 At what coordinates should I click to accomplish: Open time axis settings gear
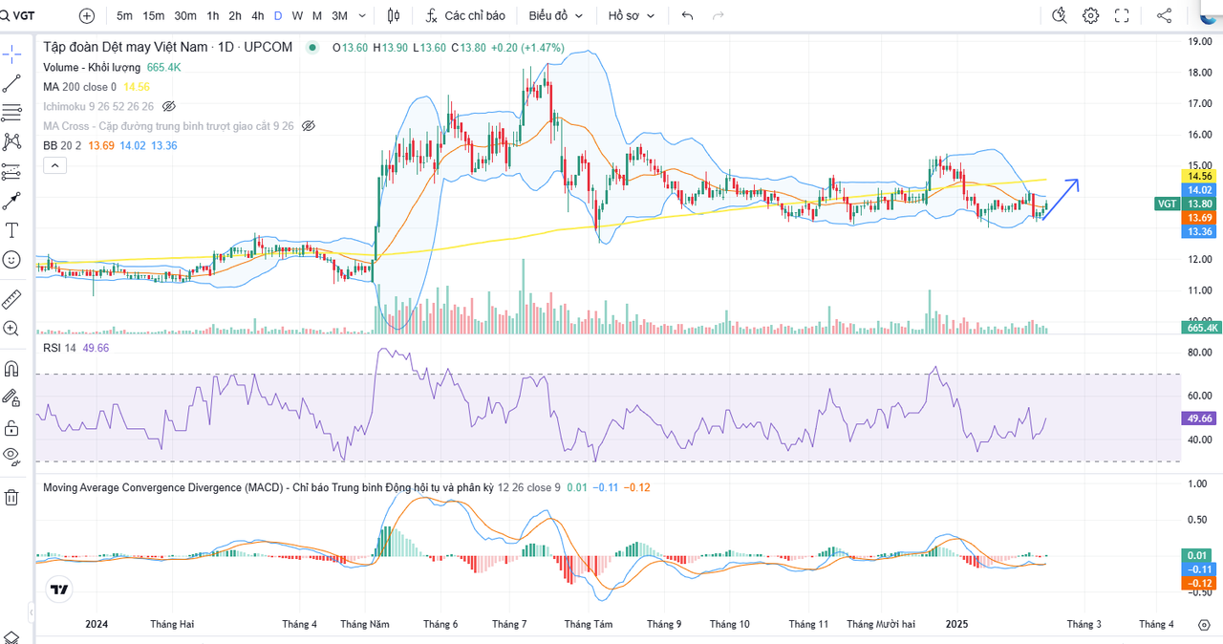click(x=1203, y=625)
